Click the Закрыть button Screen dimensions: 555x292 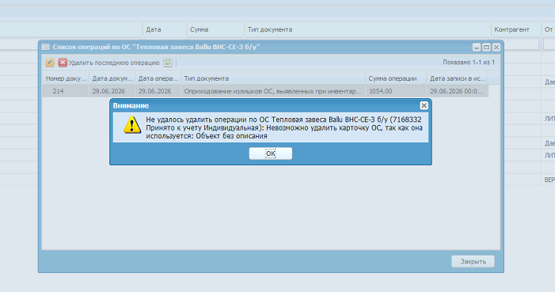pyautogui.click(x=473, y=262)
